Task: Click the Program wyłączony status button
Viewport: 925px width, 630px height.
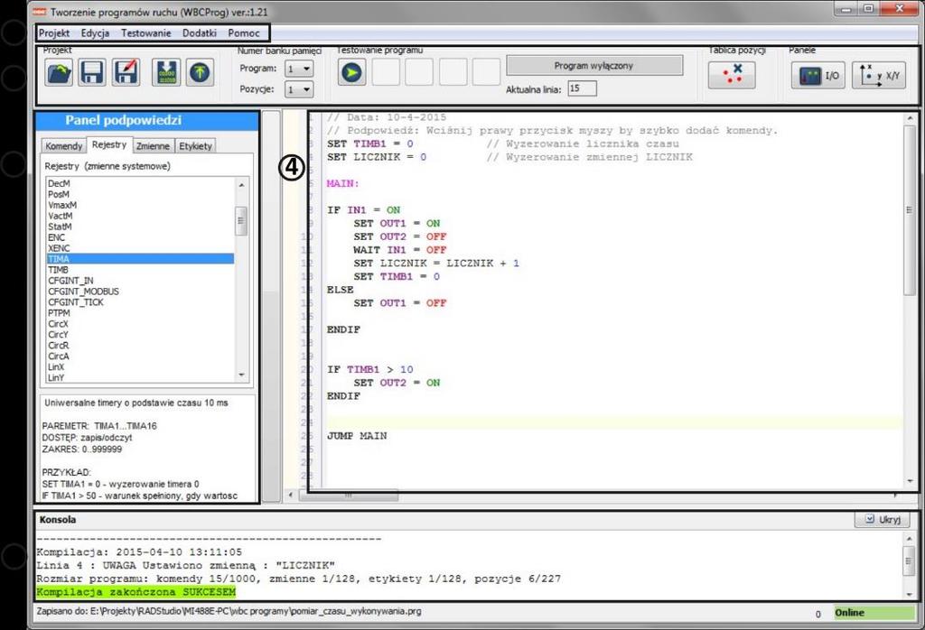Action: coord(594,65)
